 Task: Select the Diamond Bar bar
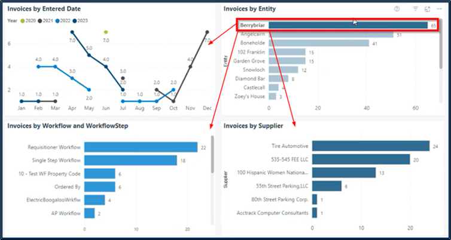278,79
